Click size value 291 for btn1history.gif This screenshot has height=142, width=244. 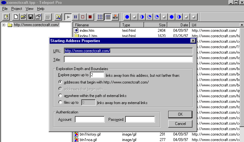pyautogui.click(x=162, y=134)
